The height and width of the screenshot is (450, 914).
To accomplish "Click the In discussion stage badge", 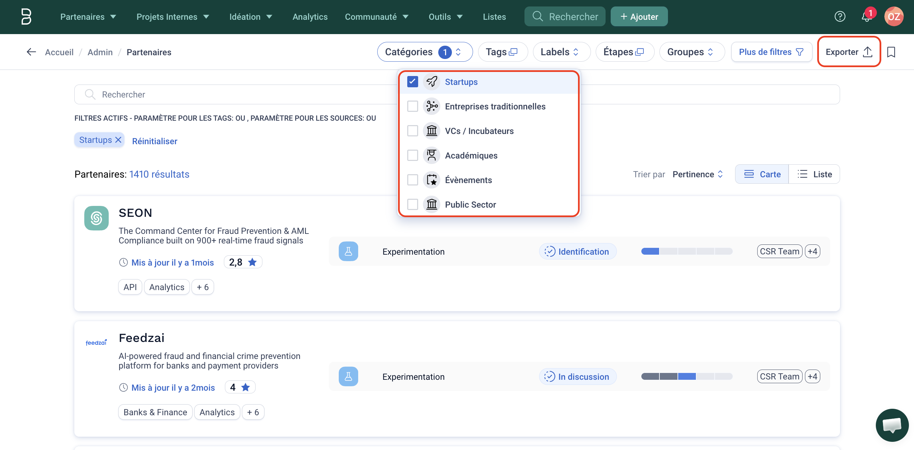I will (x=577, y=376).
